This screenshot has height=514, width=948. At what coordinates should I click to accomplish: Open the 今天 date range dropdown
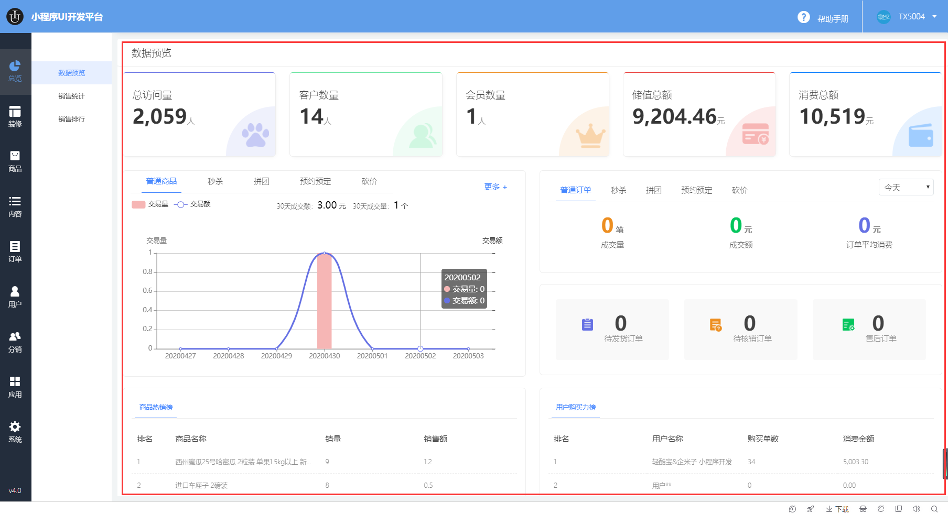pyautogui.click(x=906, y=187)
